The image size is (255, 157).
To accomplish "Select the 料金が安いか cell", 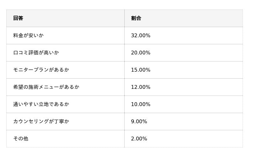I will click(x=28, y=35).
